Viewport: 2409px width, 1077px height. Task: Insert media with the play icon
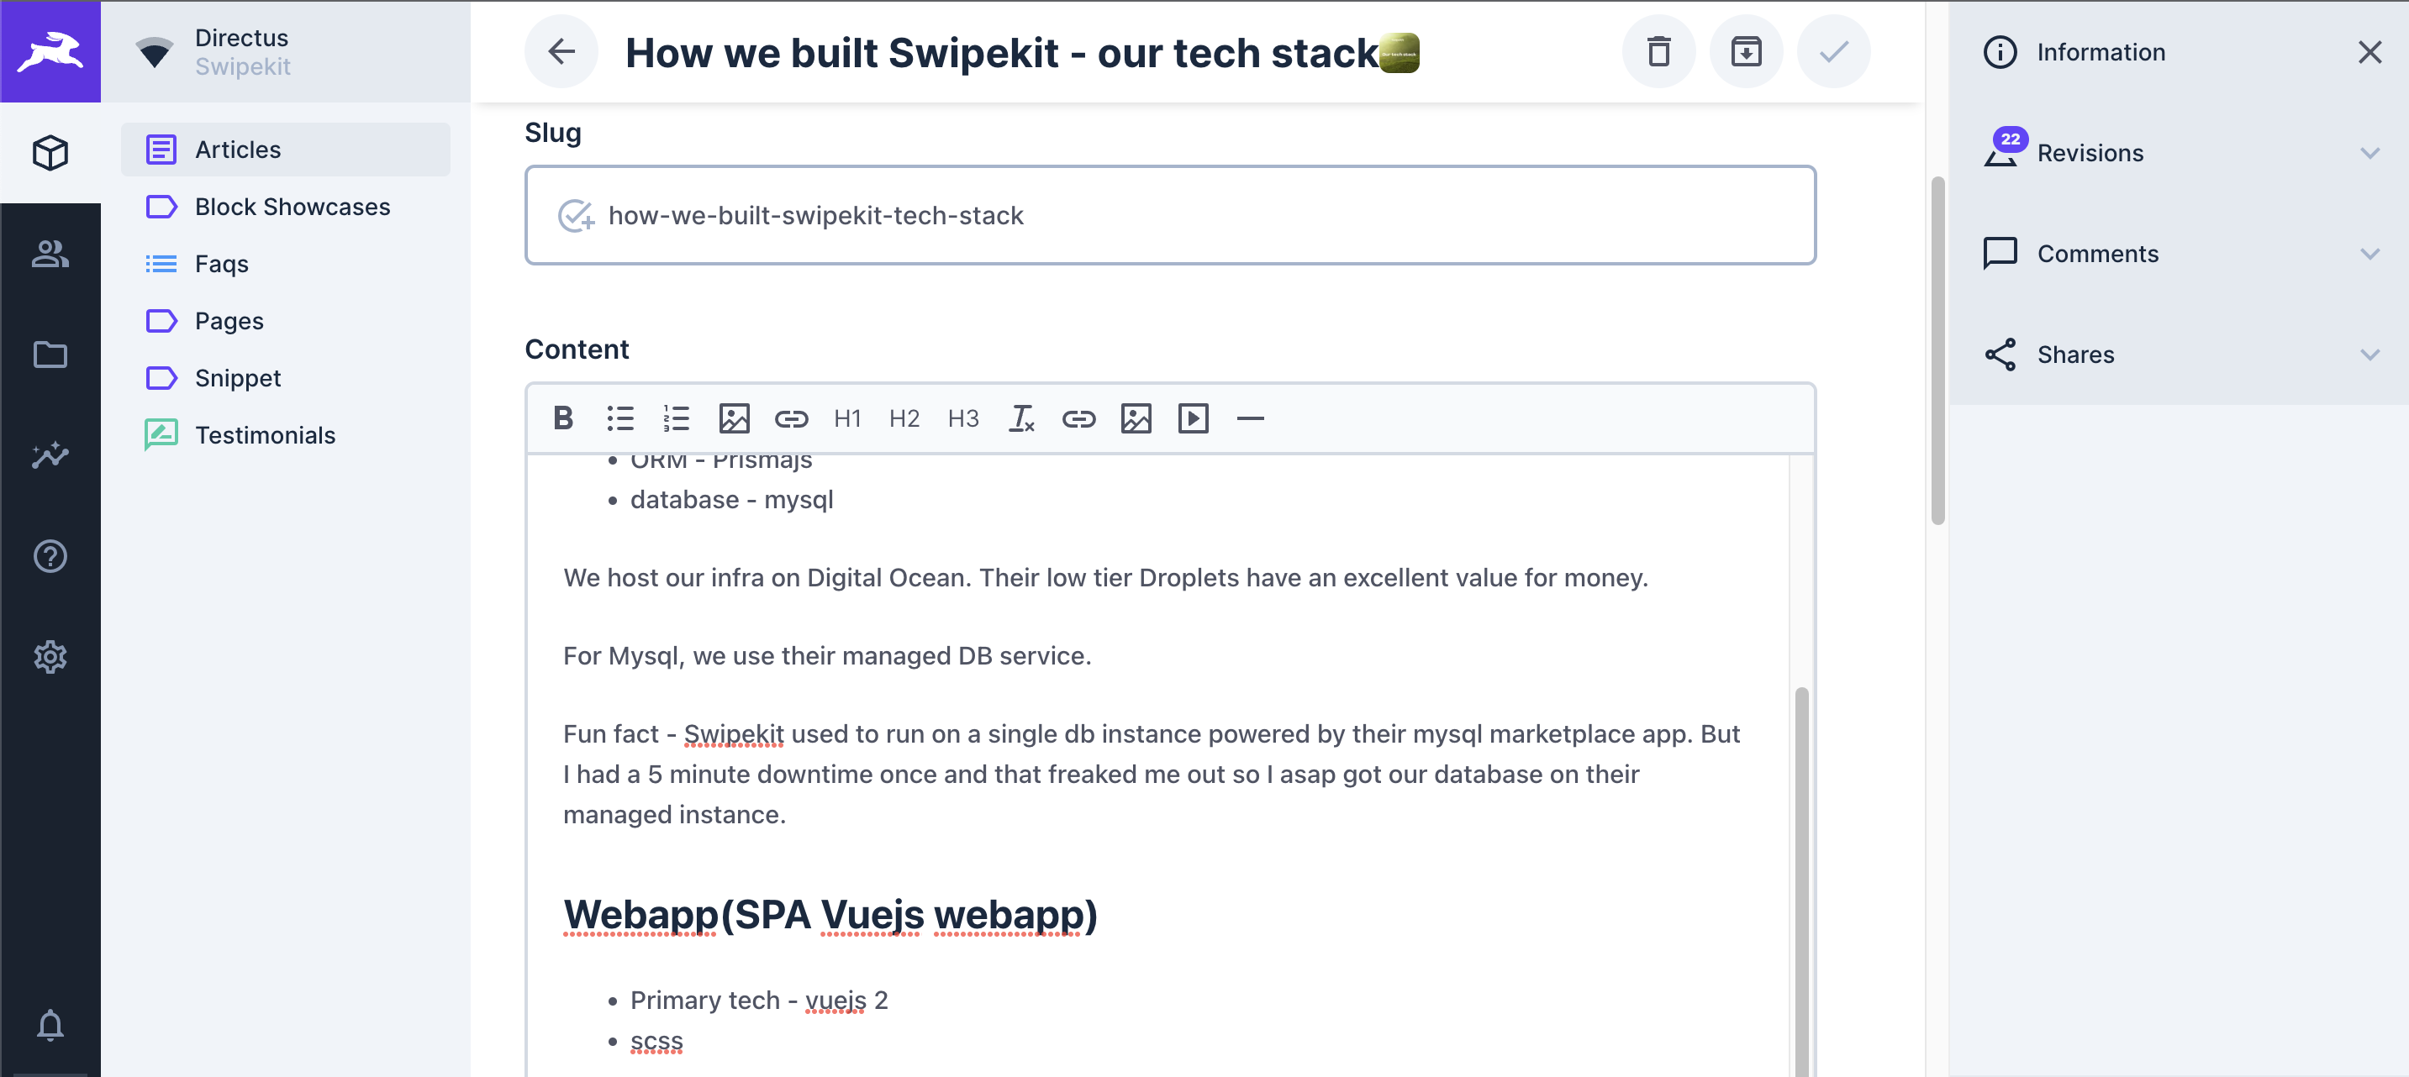[1194, 418]
